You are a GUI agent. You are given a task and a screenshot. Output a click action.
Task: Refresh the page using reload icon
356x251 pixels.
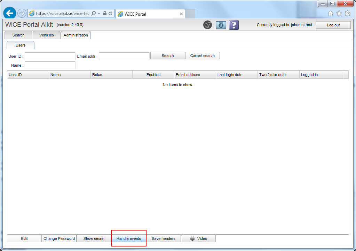(x=110, y=14)
